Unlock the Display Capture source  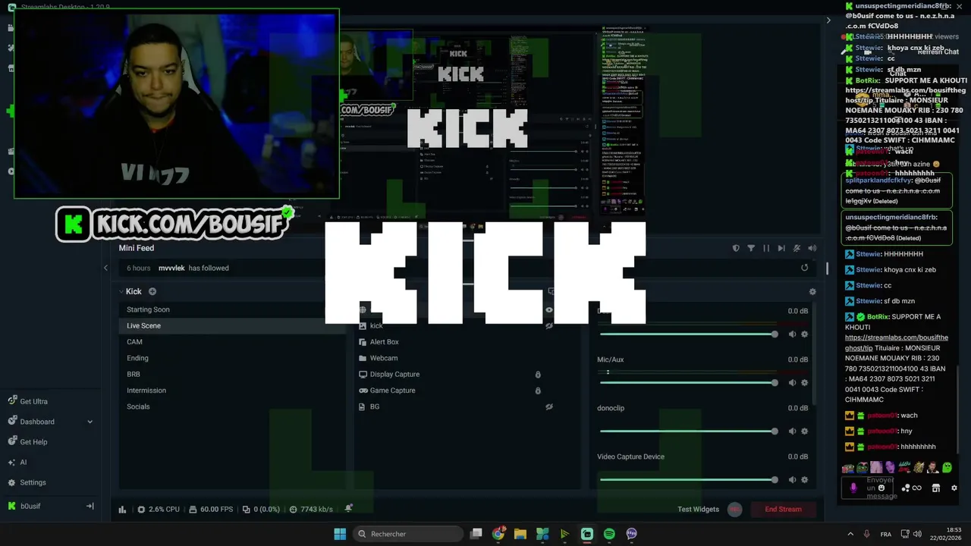[x=538, y=375]
